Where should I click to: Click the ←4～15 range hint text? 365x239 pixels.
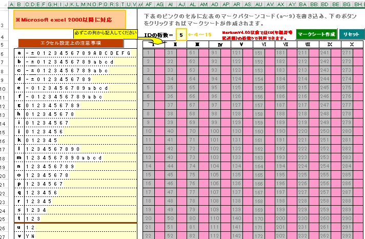(200, 35)
